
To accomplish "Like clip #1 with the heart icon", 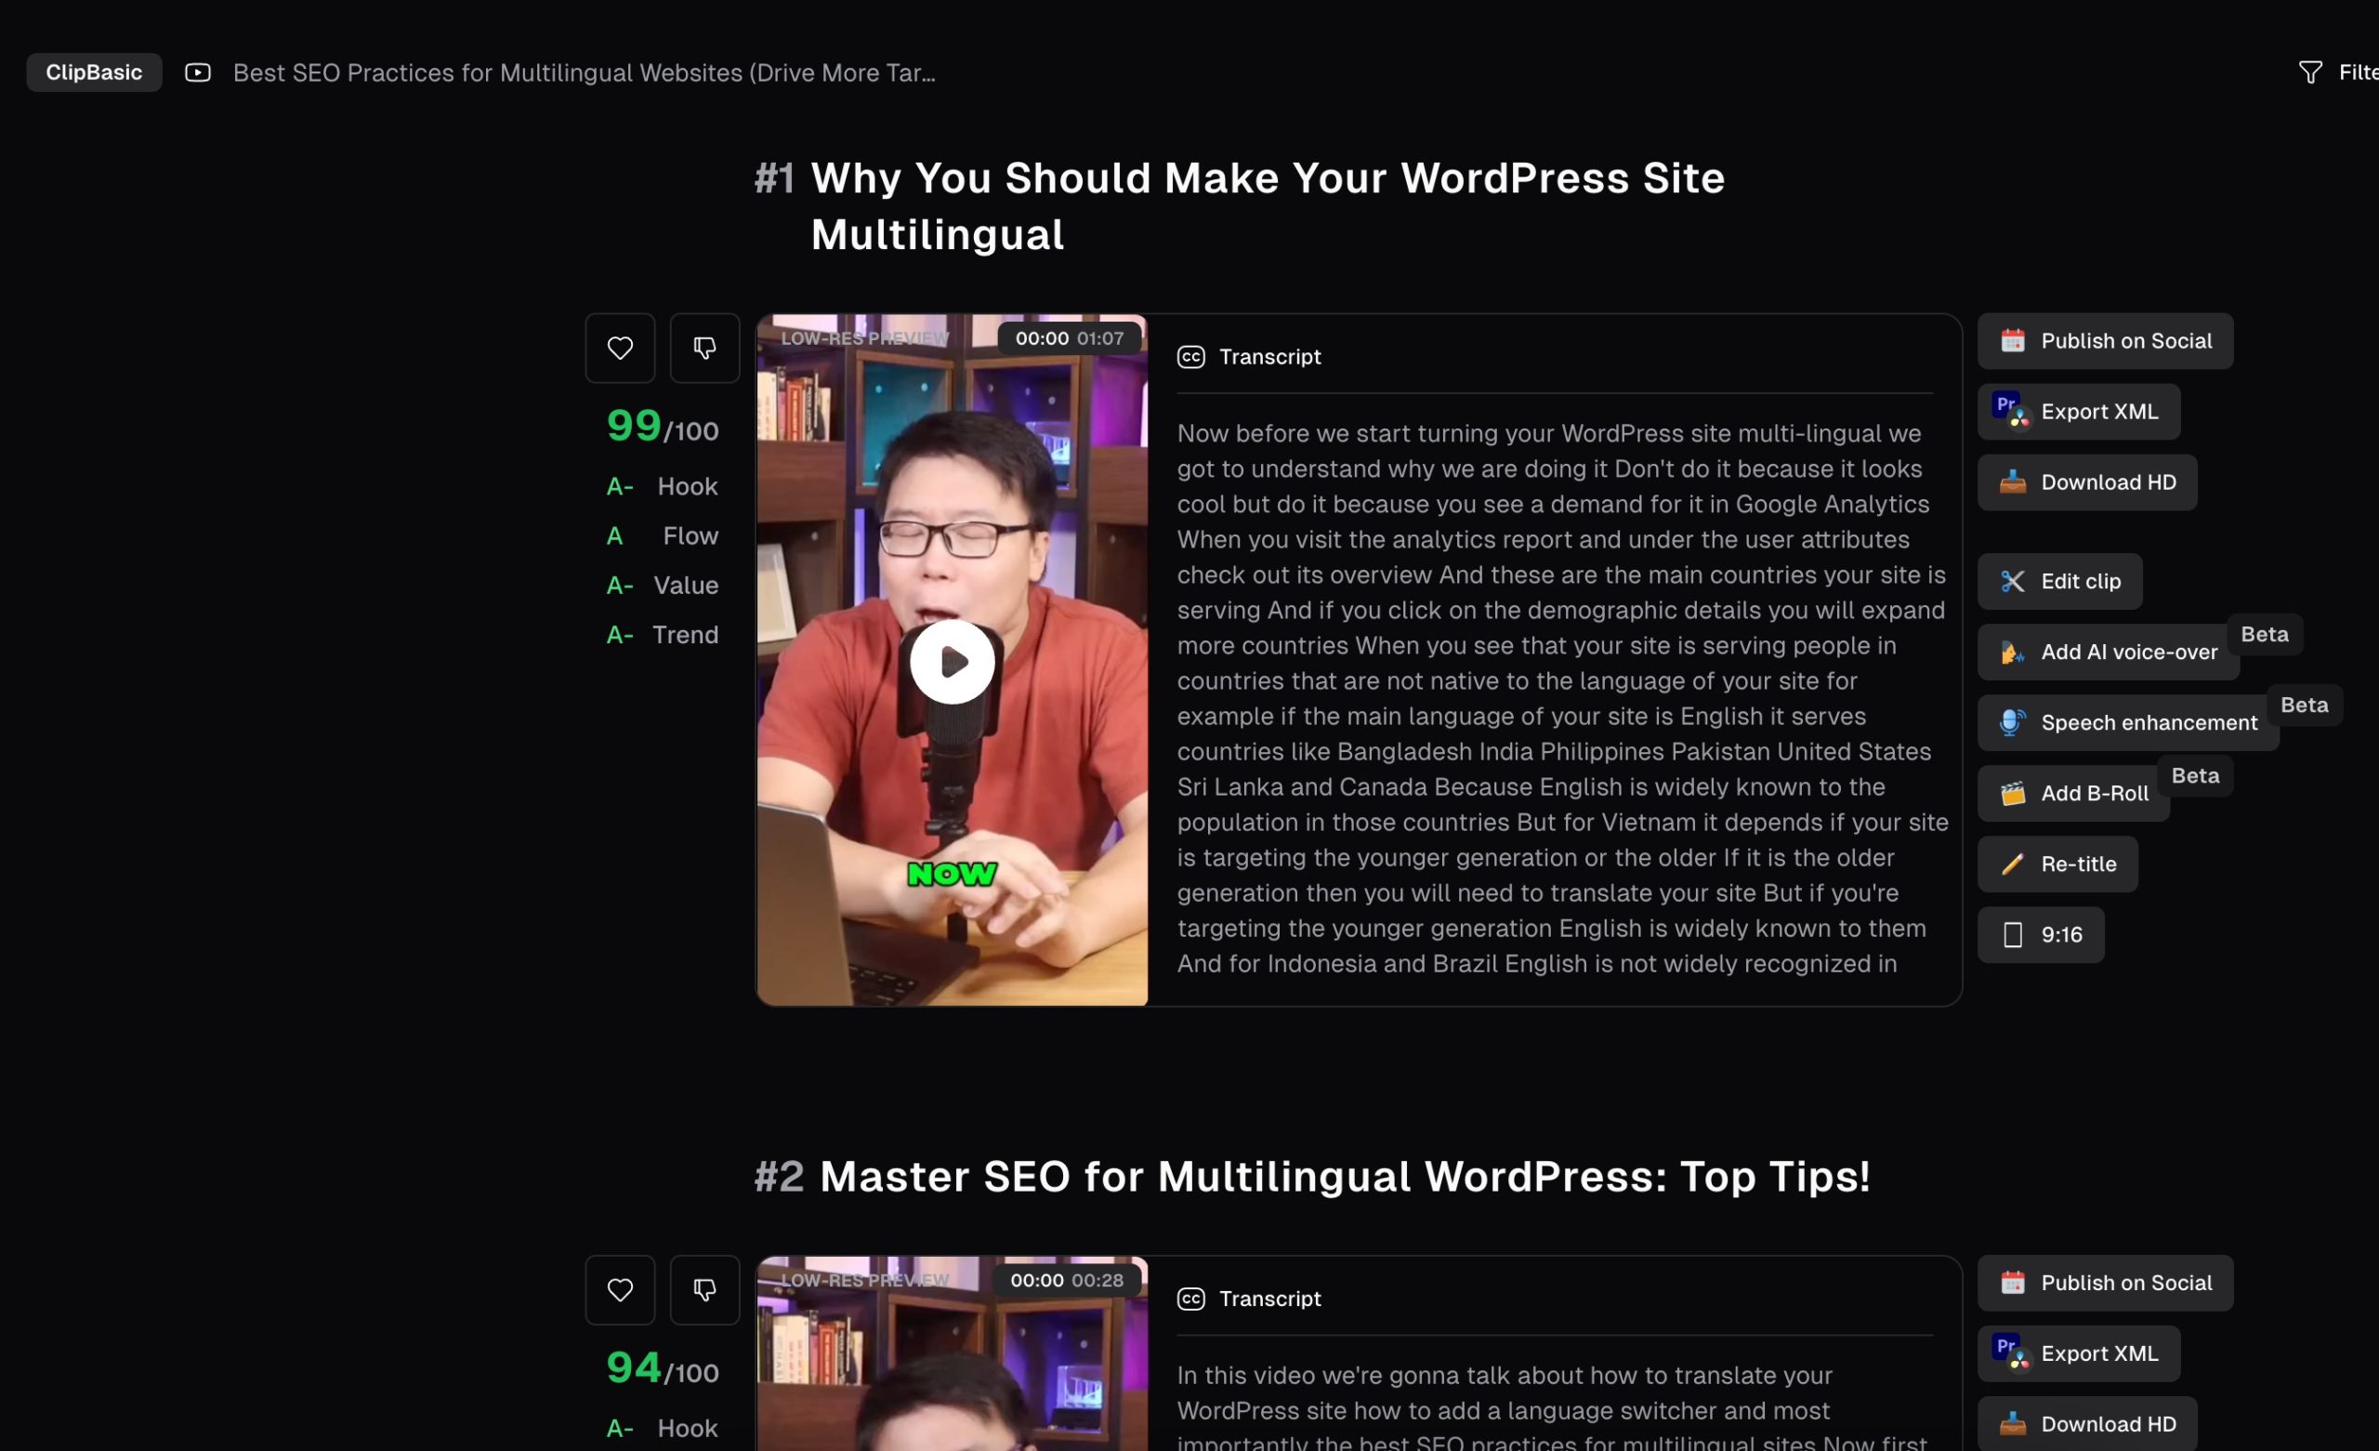I will [620, 348].
